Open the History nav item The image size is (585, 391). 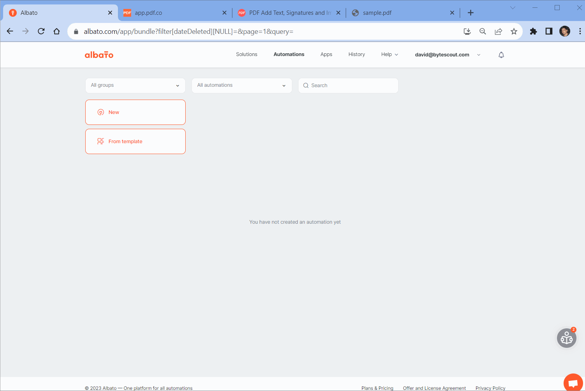[357, 54]
